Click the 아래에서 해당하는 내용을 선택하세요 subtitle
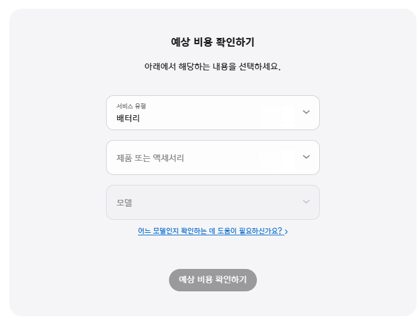This screenshot has height=320, width=419. (213, 66)
